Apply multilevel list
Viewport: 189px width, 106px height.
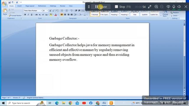coord(71,11)
